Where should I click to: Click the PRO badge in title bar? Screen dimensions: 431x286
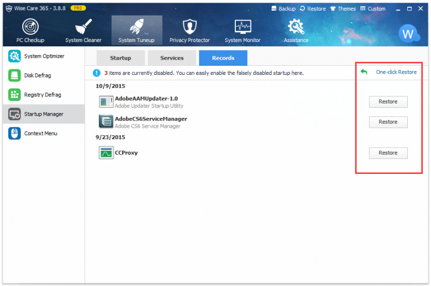78,8
